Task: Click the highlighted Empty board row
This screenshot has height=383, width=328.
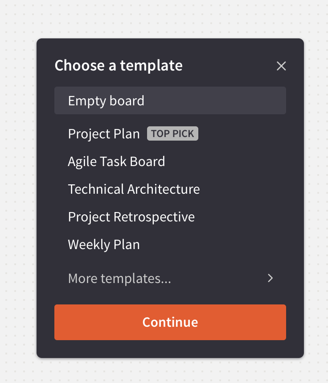Action: pyautogui.click(x=170, y=100)
